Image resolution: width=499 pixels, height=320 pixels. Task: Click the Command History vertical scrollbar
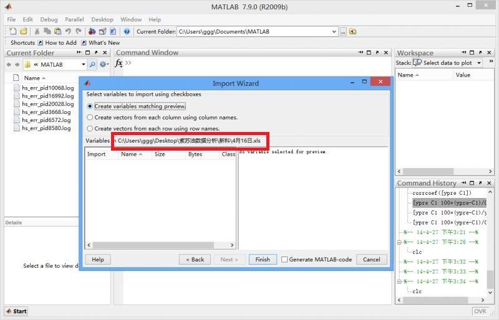(x=490, y=278)
